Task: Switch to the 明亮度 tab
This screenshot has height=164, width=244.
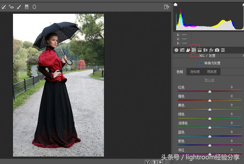Action: coord(212,71)
